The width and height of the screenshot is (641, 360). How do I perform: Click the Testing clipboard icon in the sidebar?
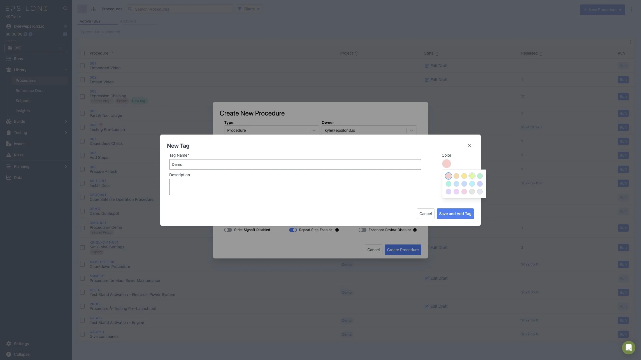point(9,133)
